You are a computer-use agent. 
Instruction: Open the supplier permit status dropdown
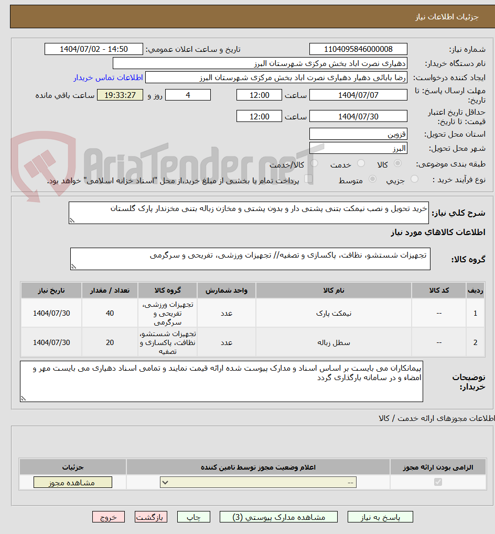257,482
